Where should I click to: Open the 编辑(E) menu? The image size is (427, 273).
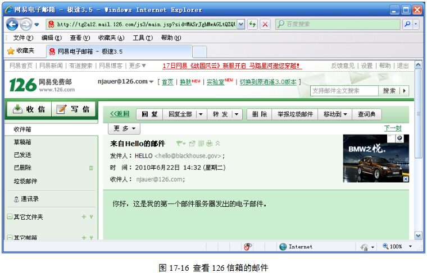(52, 38)
